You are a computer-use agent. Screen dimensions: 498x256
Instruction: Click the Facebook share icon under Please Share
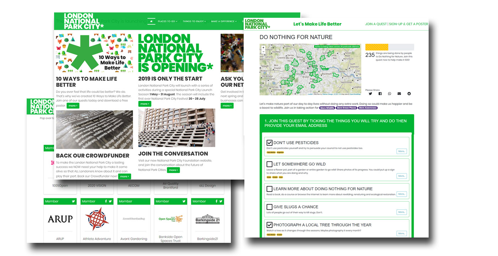pyautogui.click(x=380, y=94)
